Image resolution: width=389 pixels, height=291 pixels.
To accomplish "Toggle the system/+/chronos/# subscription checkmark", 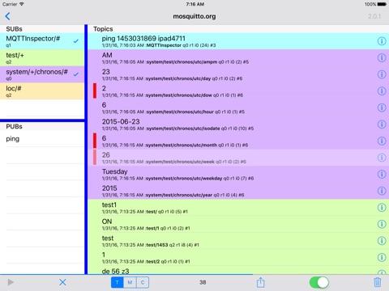I will click(x=76, y=74).
